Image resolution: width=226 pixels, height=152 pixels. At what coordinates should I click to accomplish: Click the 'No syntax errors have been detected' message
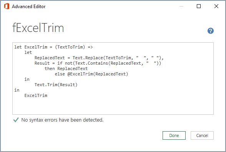coord(62,120)
